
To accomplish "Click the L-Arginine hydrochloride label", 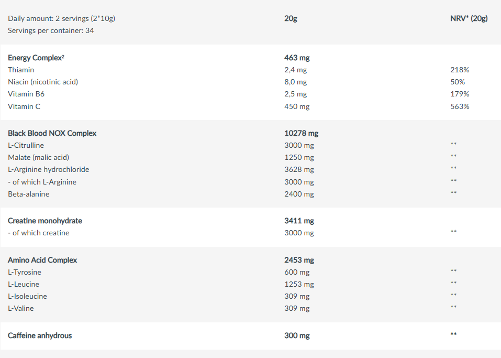I will click(48, 169).
